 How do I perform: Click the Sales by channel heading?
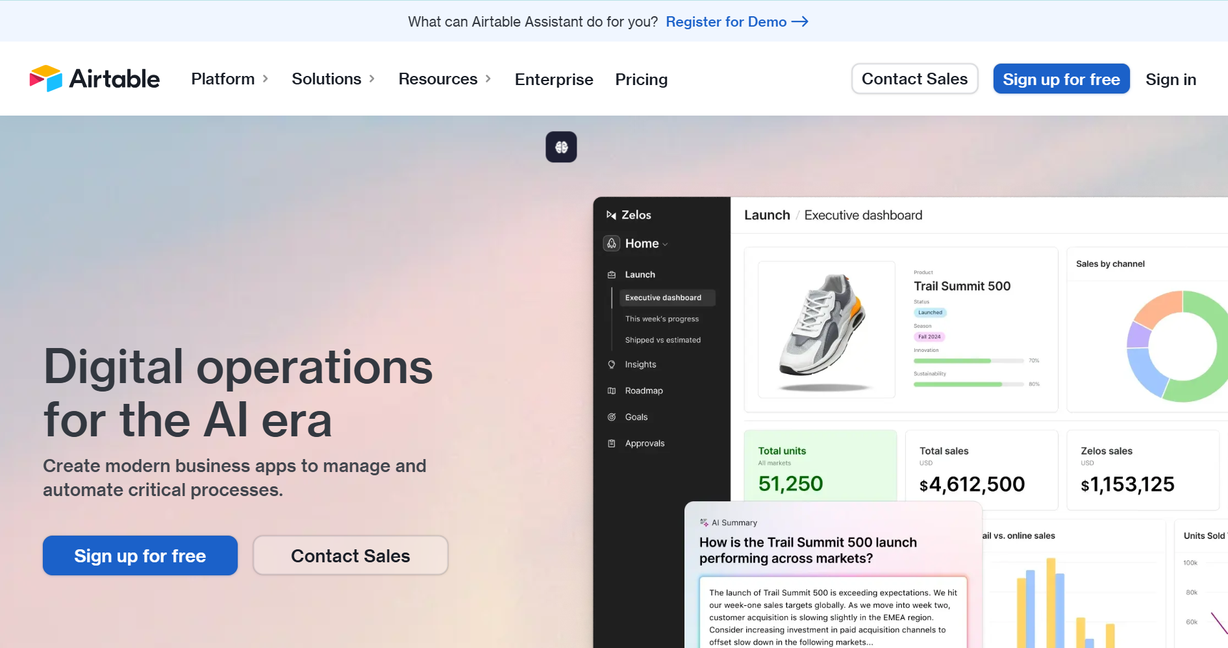pyautogui.click(x=1110, y=264)
